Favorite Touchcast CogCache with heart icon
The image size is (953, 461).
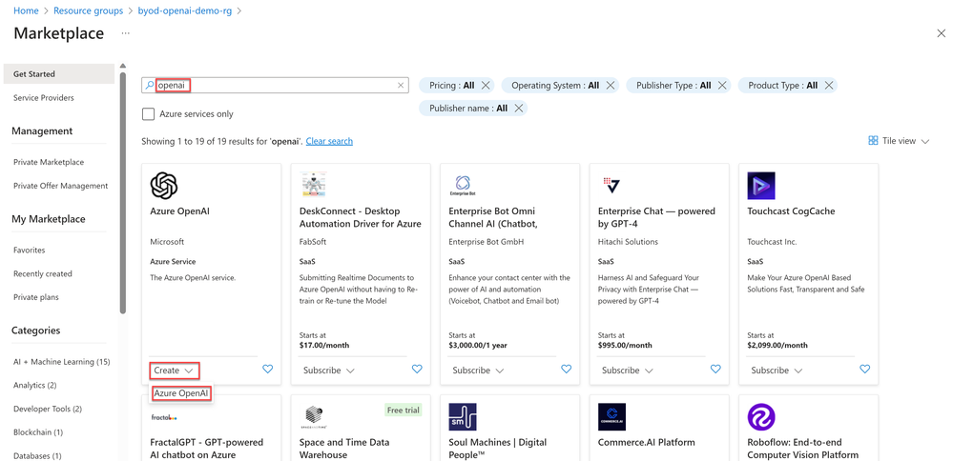[x=865, y=369]
